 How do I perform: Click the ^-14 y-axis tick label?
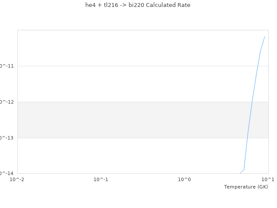pos(7,173)
